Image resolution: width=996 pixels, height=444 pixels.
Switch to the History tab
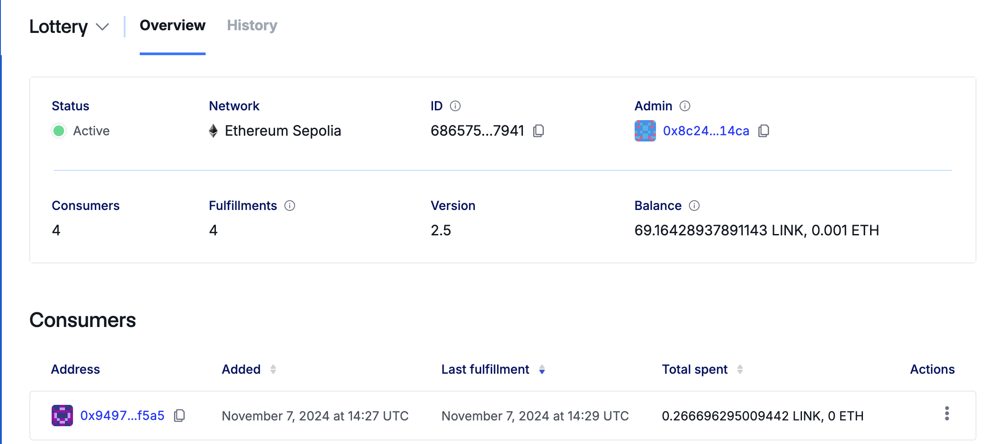click(252, 25)
